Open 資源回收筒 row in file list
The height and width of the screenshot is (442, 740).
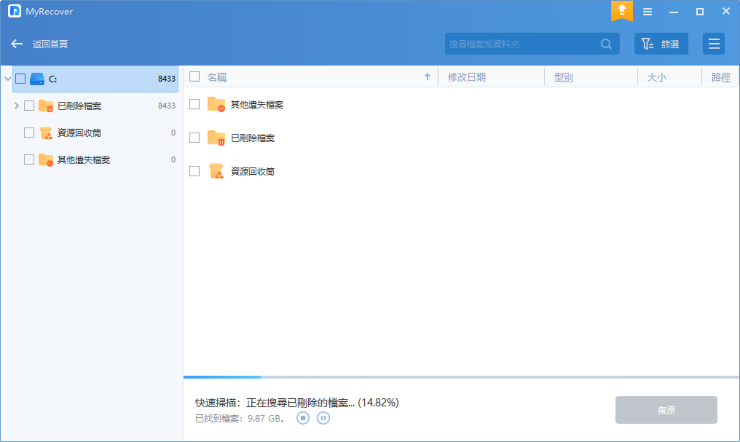(x=252, y=172)
